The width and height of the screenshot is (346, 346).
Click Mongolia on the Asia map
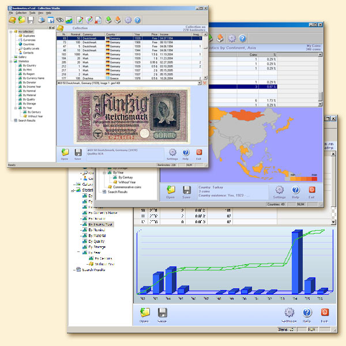tap(246, 115)
